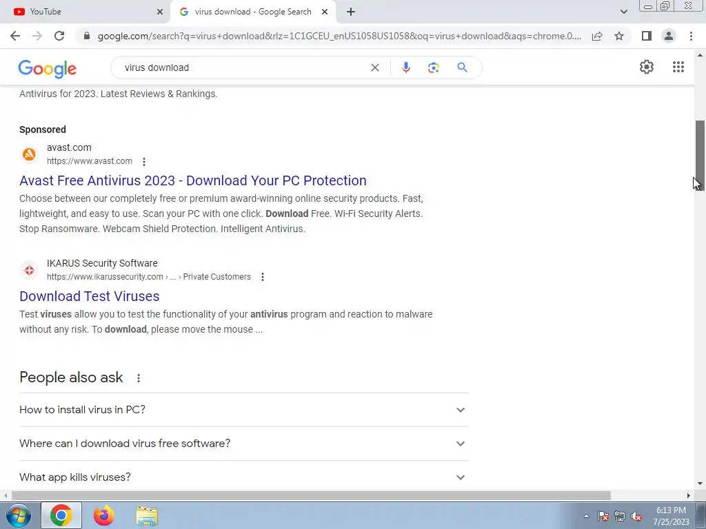
Task: Open 'Download Test Viruses' result
Action: click(89, 296)
